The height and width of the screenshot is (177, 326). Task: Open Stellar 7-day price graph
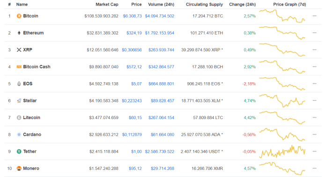click(282, 101)
